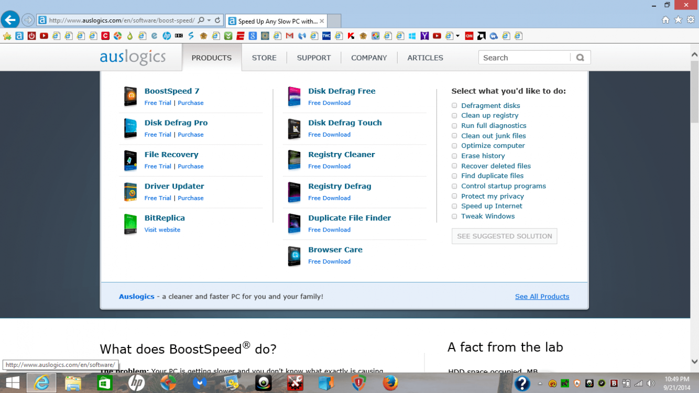Open the HP taskbar application icon

136,383
